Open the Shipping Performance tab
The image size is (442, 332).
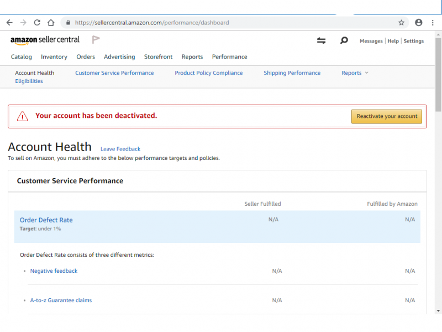(x=292, y=73)
